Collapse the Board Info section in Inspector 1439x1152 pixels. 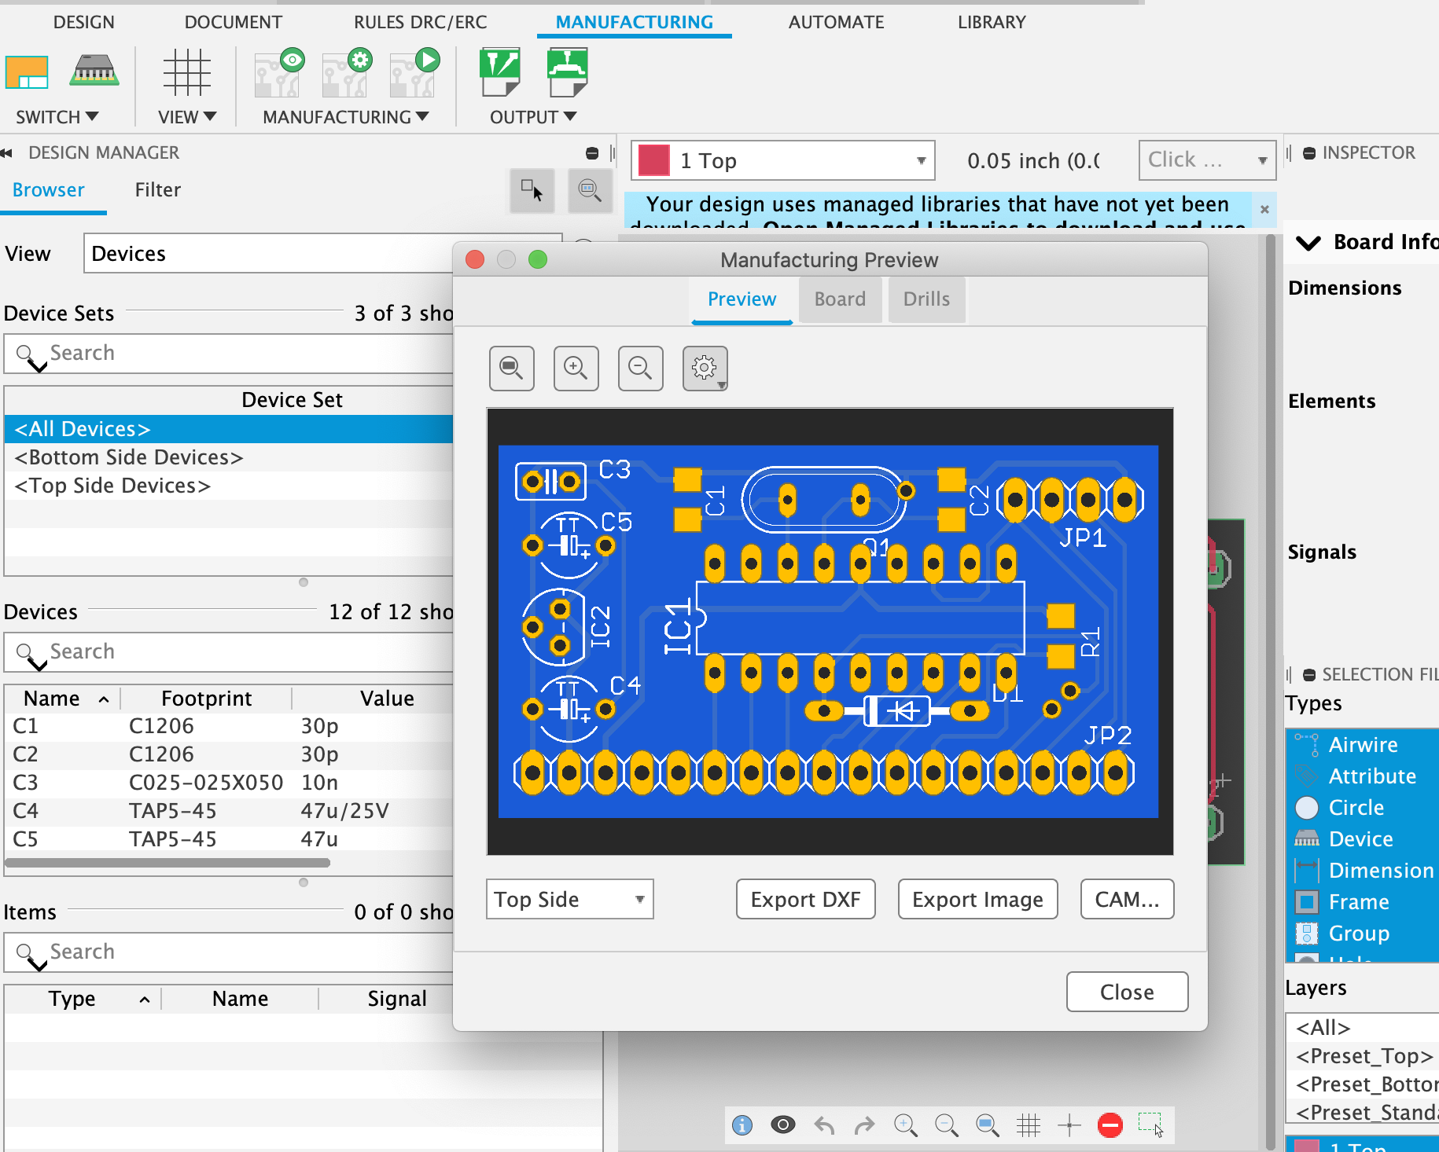(x=1308, y=242)
